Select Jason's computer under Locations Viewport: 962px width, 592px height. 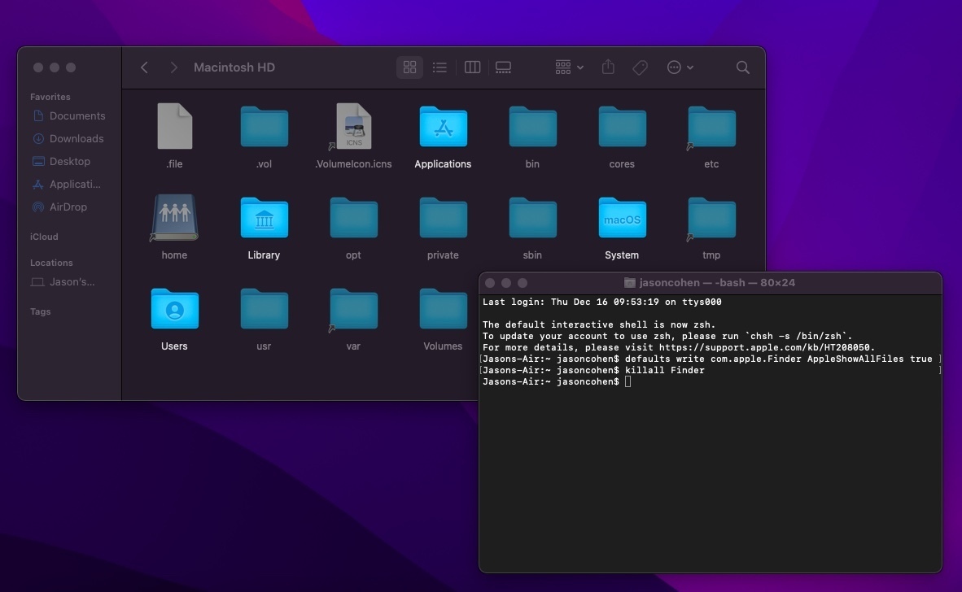tap(72, 281)
